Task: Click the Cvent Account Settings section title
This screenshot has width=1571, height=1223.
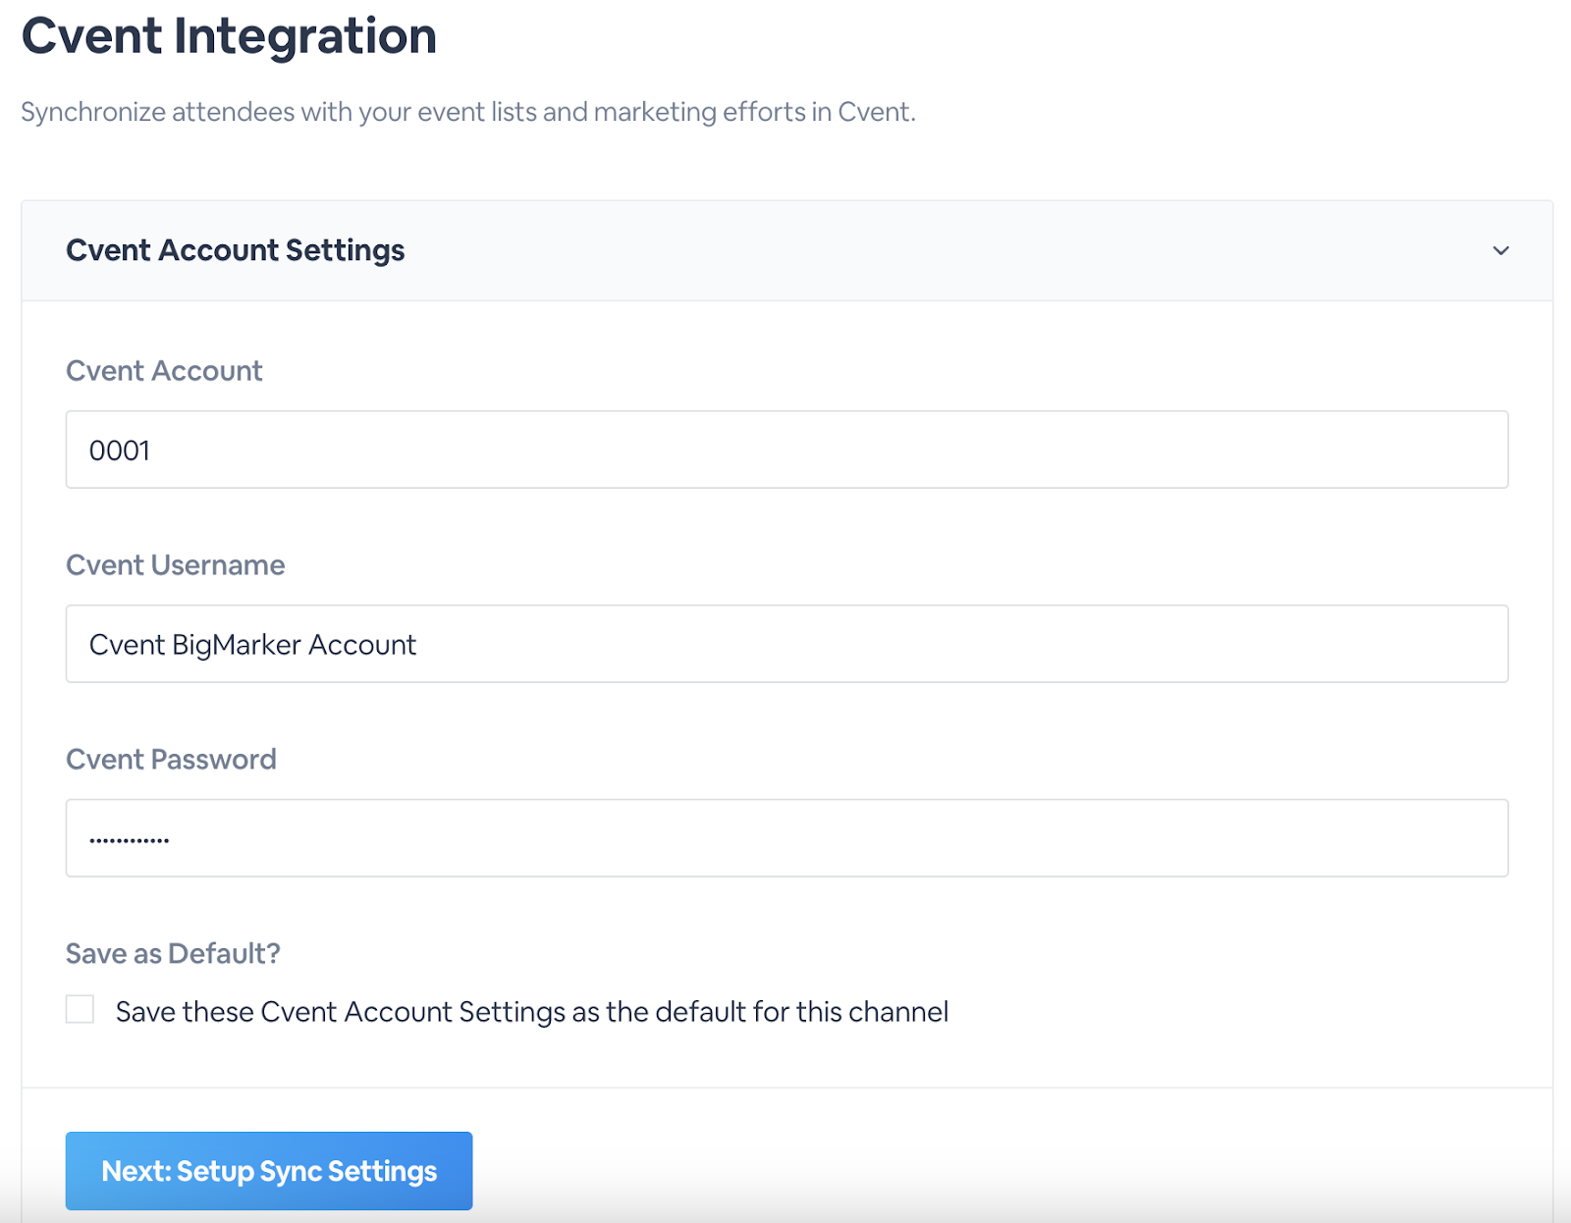Action: 235,251
